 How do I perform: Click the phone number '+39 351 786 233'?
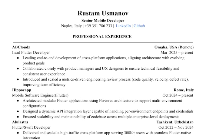pyautogui.click(x=98, y=26)
